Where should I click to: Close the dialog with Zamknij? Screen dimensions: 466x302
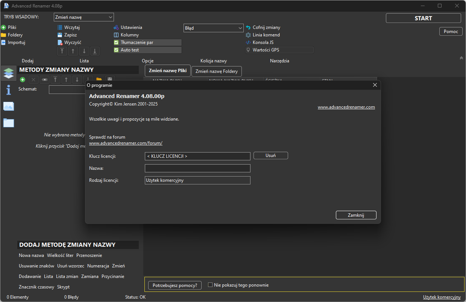[356, 215]
